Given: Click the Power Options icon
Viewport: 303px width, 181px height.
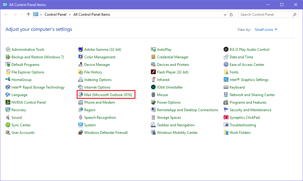Looking at the screenshot, I should coord(153,102).
